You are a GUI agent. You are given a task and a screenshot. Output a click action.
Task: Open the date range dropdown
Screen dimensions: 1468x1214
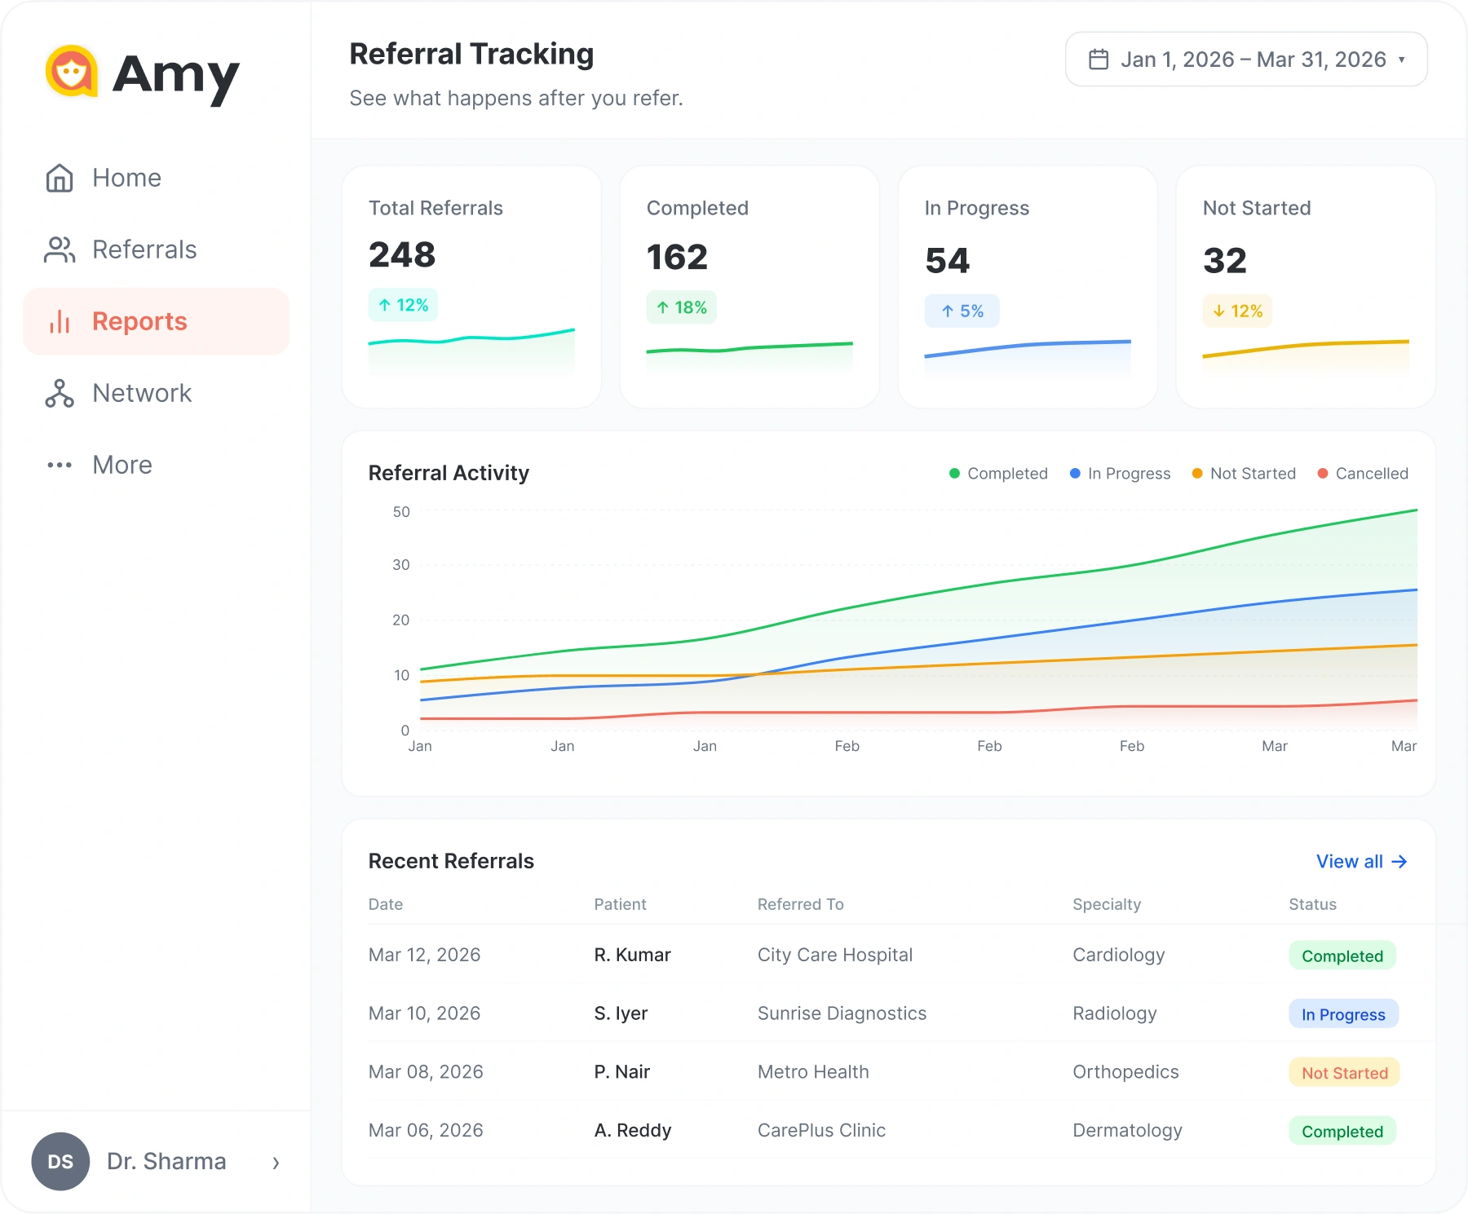tap(1246, 60)
